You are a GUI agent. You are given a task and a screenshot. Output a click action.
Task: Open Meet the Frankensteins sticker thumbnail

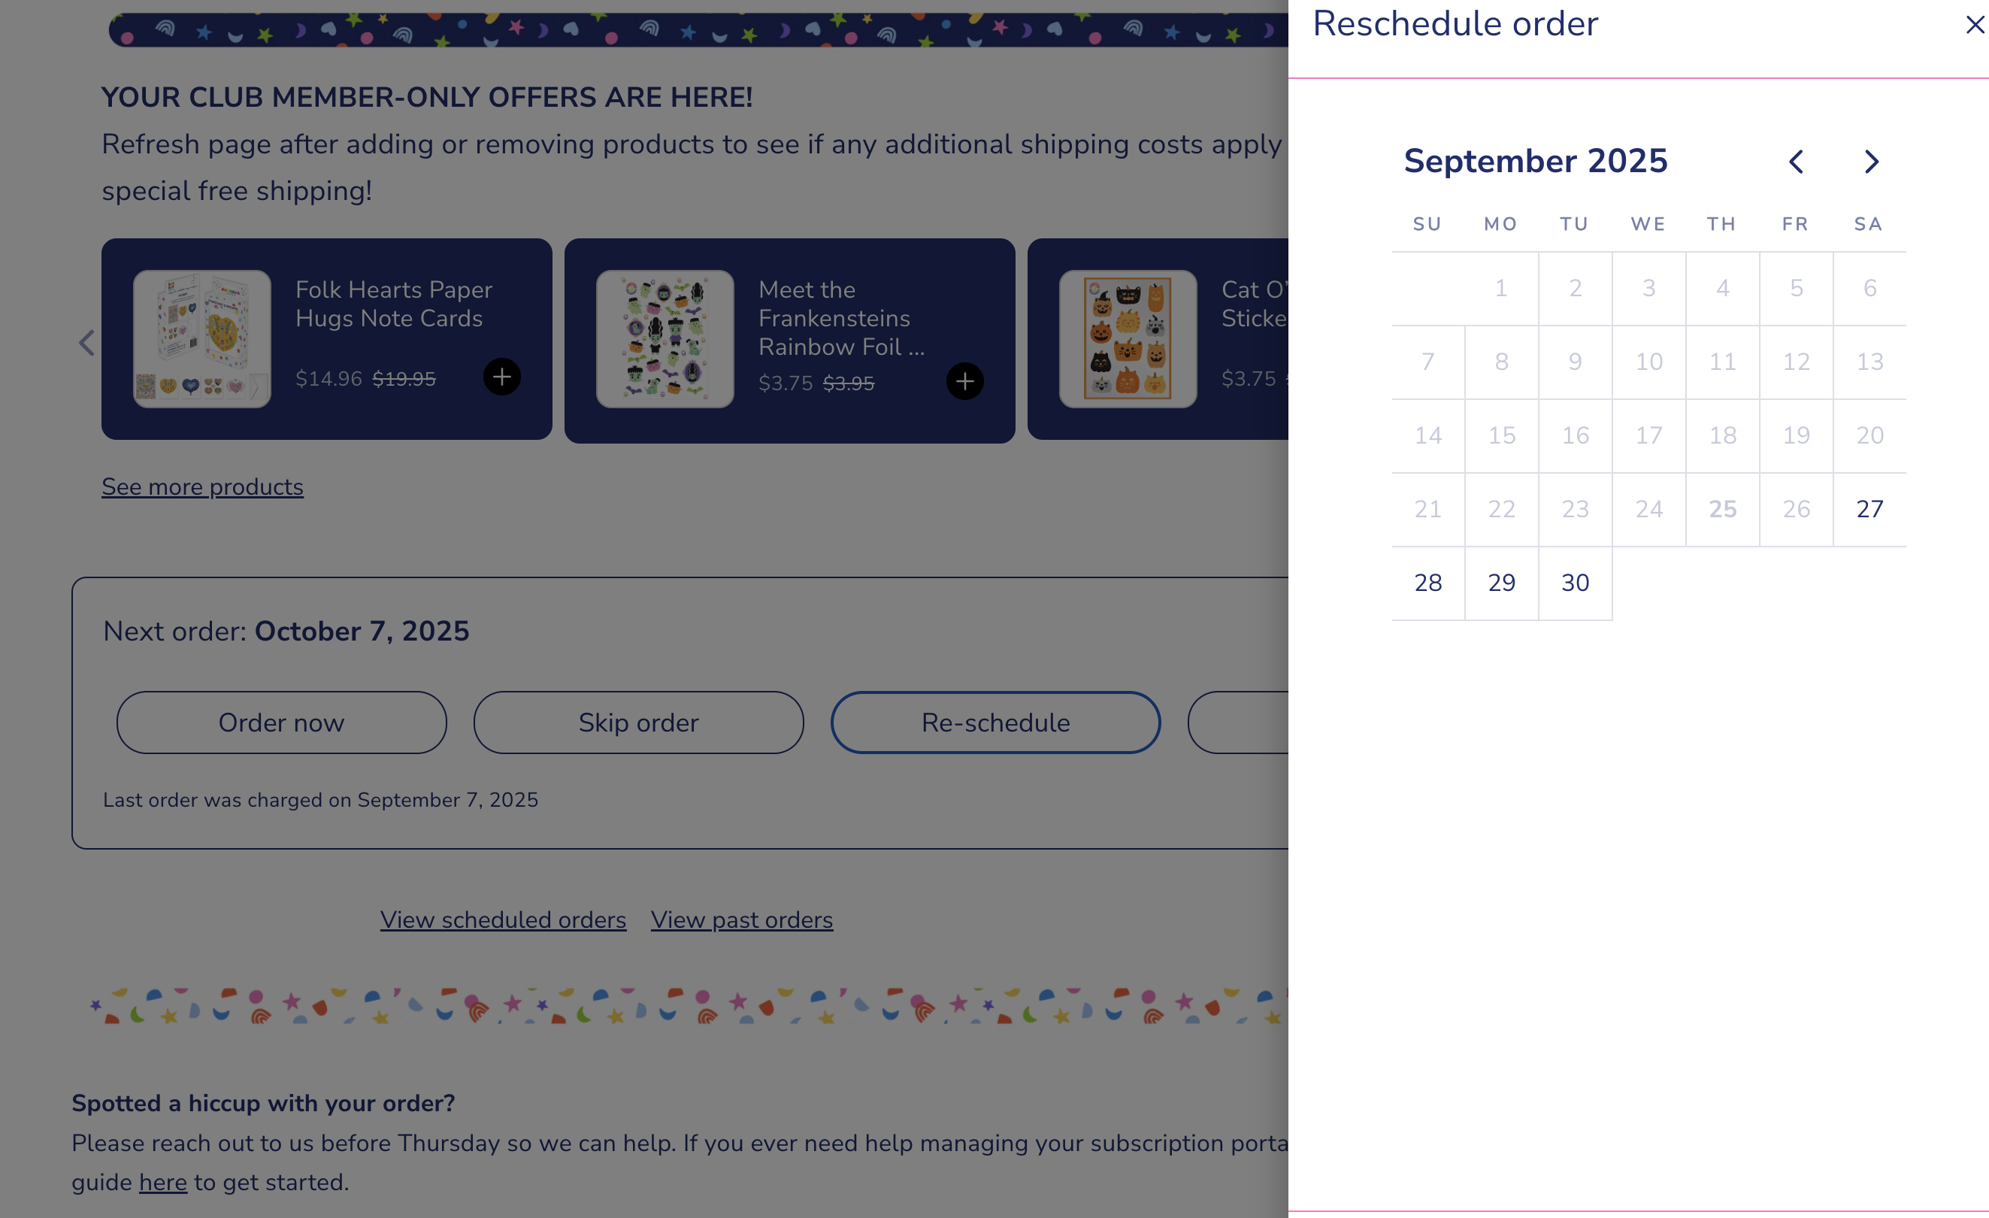[x=665, y=339]
